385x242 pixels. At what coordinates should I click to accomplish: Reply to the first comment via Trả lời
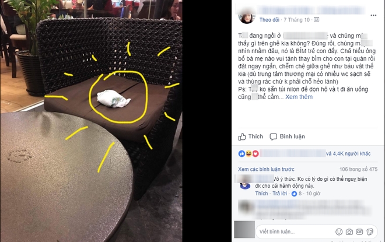pos(279,194)
